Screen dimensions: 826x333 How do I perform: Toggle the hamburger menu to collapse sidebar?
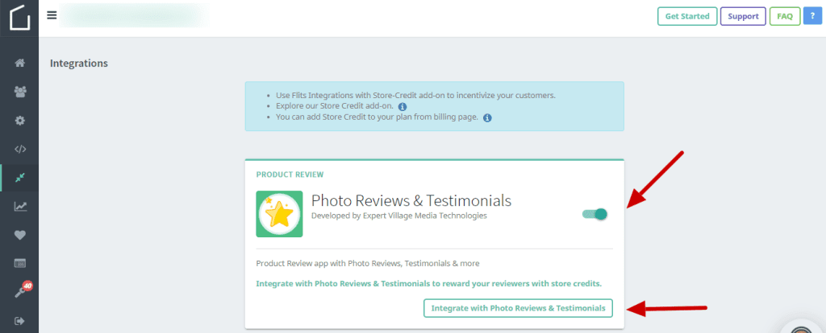click(52, 14)
